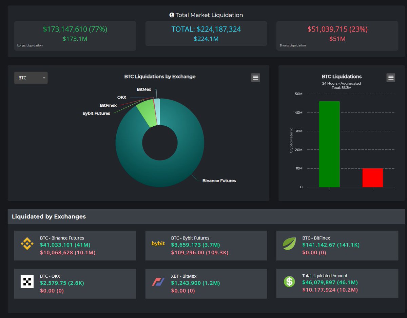Click the TOTAL: $224,187,324 value
407x318 pixels.
206,29
